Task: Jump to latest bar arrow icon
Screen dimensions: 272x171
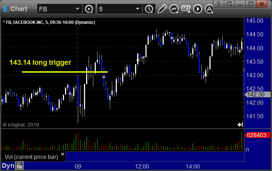Action: pos(240,125)
